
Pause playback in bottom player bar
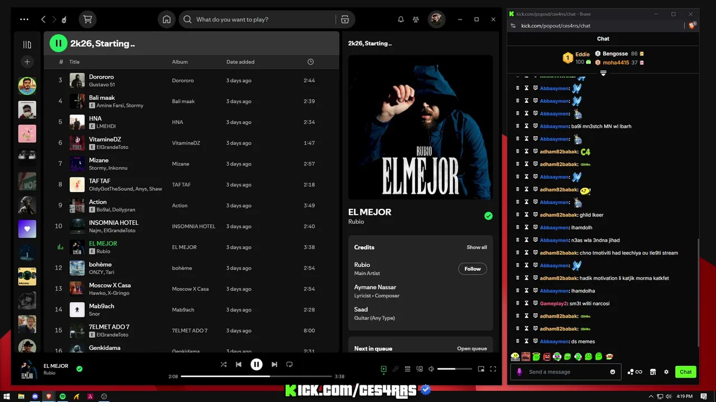pos(256,365)
